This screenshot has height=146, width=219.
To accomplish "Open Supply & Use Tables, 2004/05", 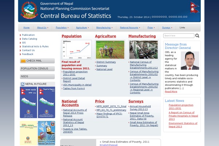I will [x=75, y=130].
